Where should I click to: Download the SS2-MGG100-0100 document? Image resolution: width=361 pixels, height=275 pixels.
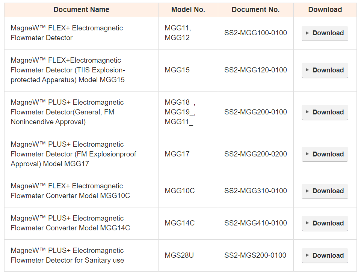[325, 33]
